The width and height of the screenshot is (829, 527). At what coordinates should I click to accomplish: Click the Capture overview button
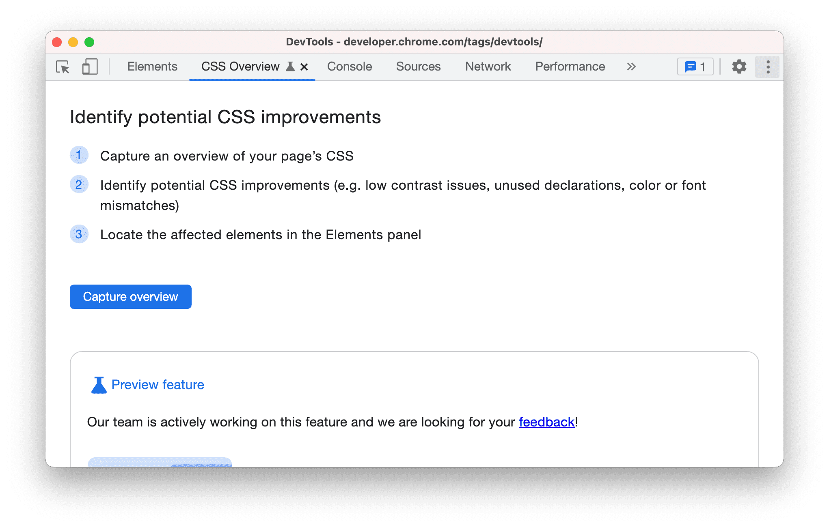131,296
